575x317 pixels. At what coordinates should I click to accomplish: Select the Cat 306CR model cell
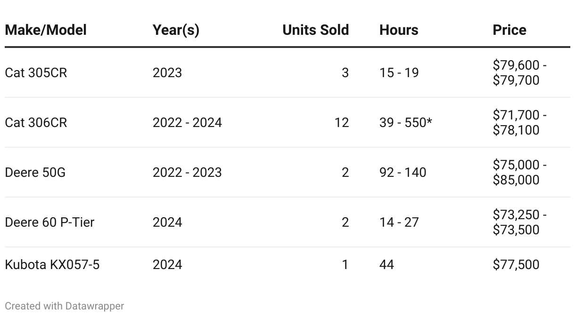point(36,123)
